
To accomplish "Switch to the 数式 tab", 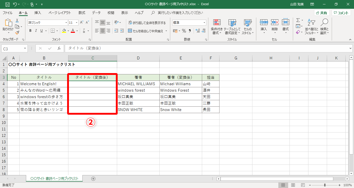I will [x=82, y=13].
